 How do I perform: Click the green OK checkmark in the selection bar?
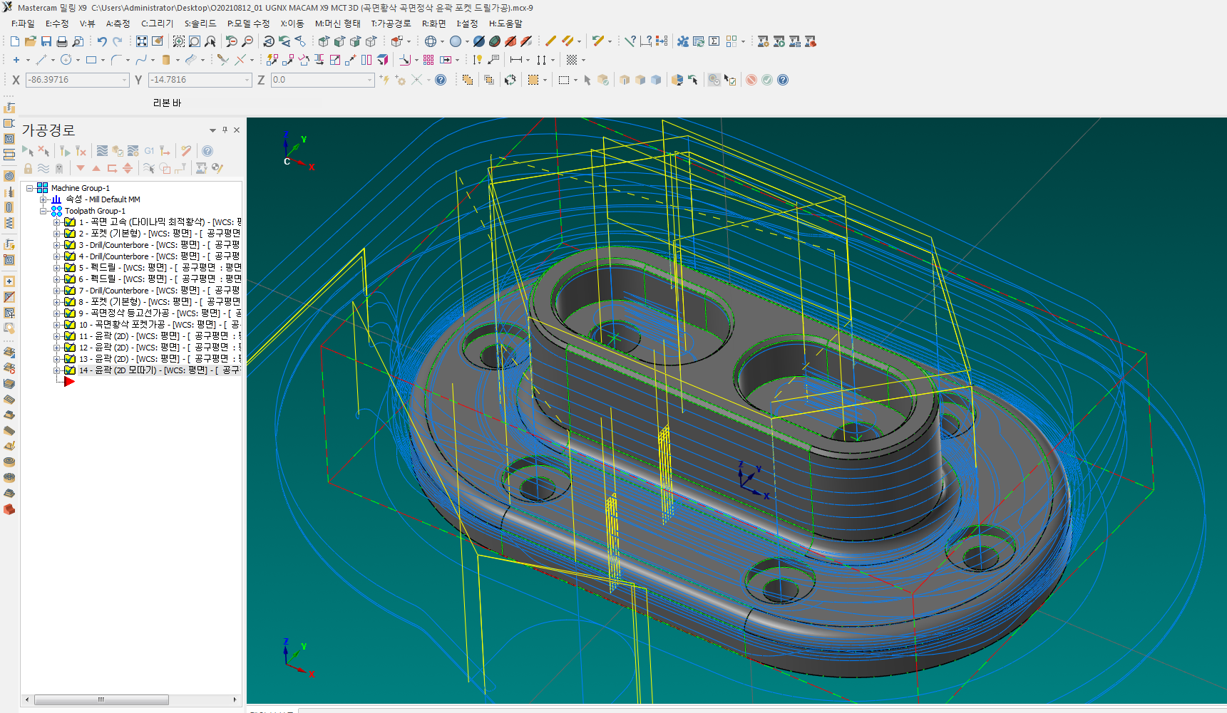tap(767, 80)
